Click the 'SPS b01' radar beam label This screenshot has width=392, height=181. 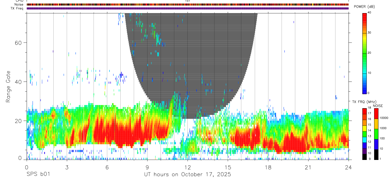pos(38,175)
